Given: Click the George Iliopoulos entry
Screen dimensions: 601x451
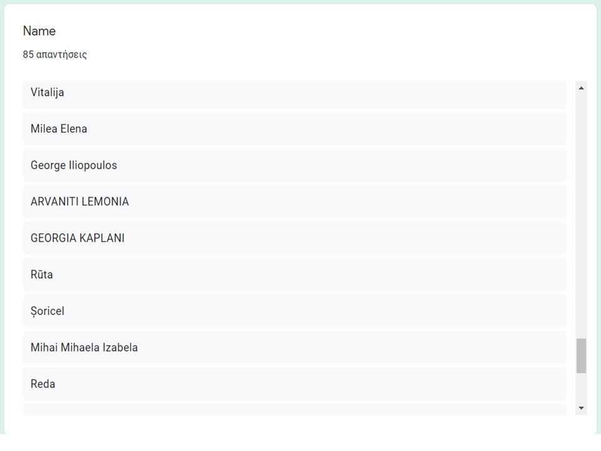Looking at the screenshot, I should (x=294, y=165).
